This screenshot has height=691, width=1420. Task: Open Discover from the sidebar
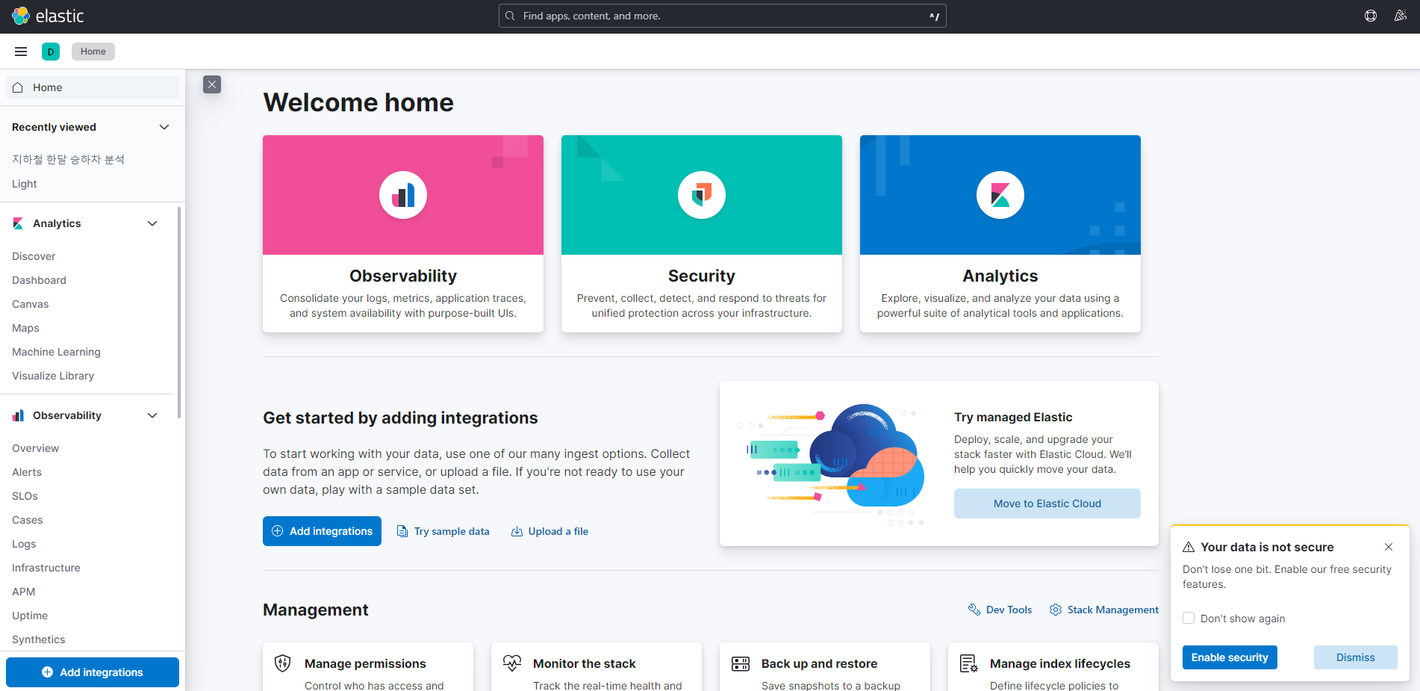pos(34,256)
